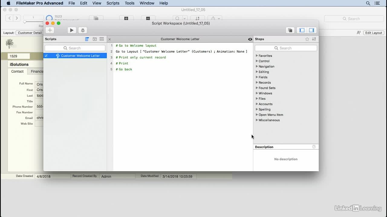Image resolution: width=387 pixels, height=217 pixels.
Task: Click the favorites star icon in Steps
Action: pos(307,39)
